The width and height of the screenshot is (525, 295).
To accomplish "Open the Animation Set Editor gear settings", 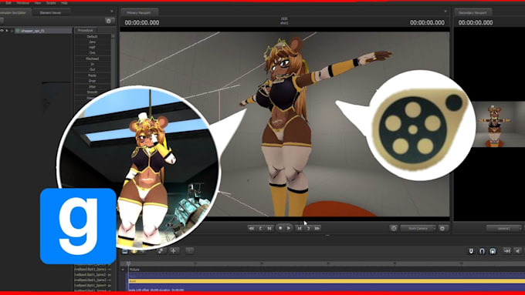I will (x=109, y=21).
